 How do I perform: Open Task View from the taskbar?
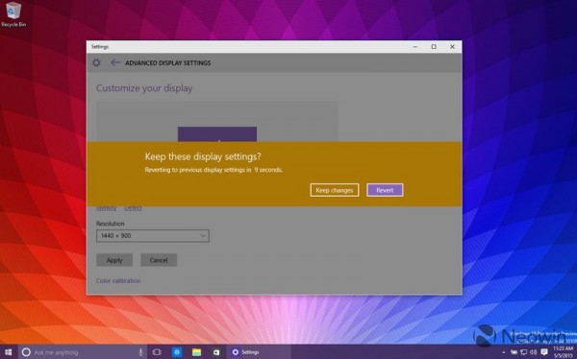[x=157, y=352]
